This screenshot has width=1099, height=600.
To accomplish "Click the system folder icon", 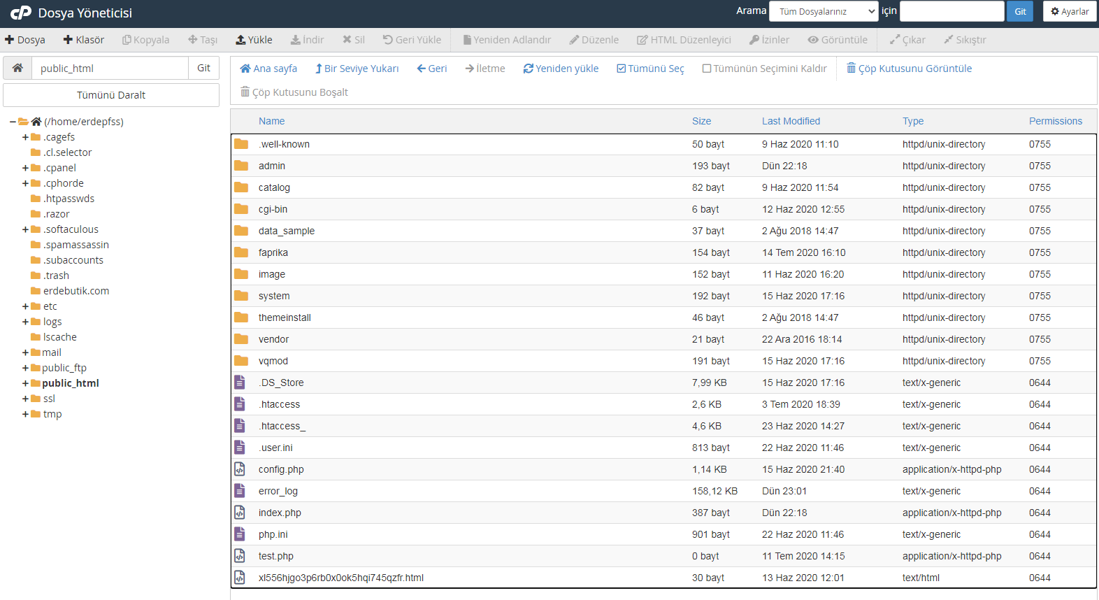I will 241,296.
